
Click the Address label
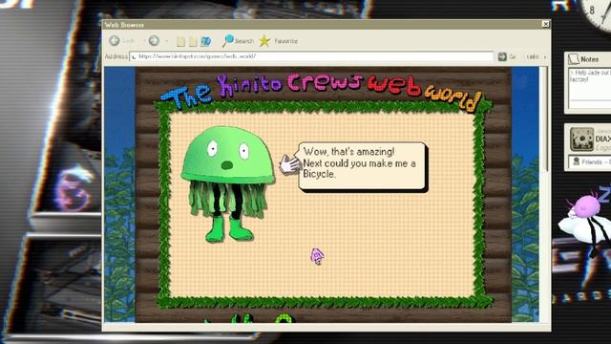coord(116,56)
